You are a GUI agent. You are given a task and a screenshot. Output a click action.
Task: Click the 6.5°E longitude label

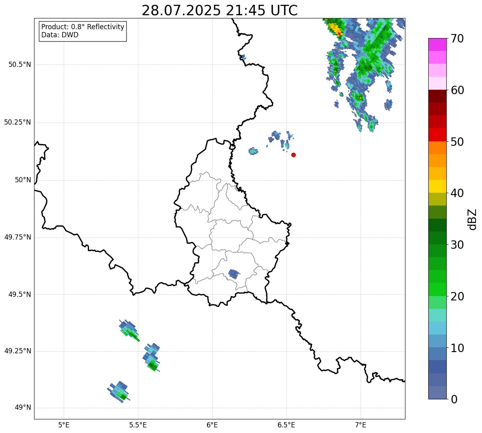(286, 425)
